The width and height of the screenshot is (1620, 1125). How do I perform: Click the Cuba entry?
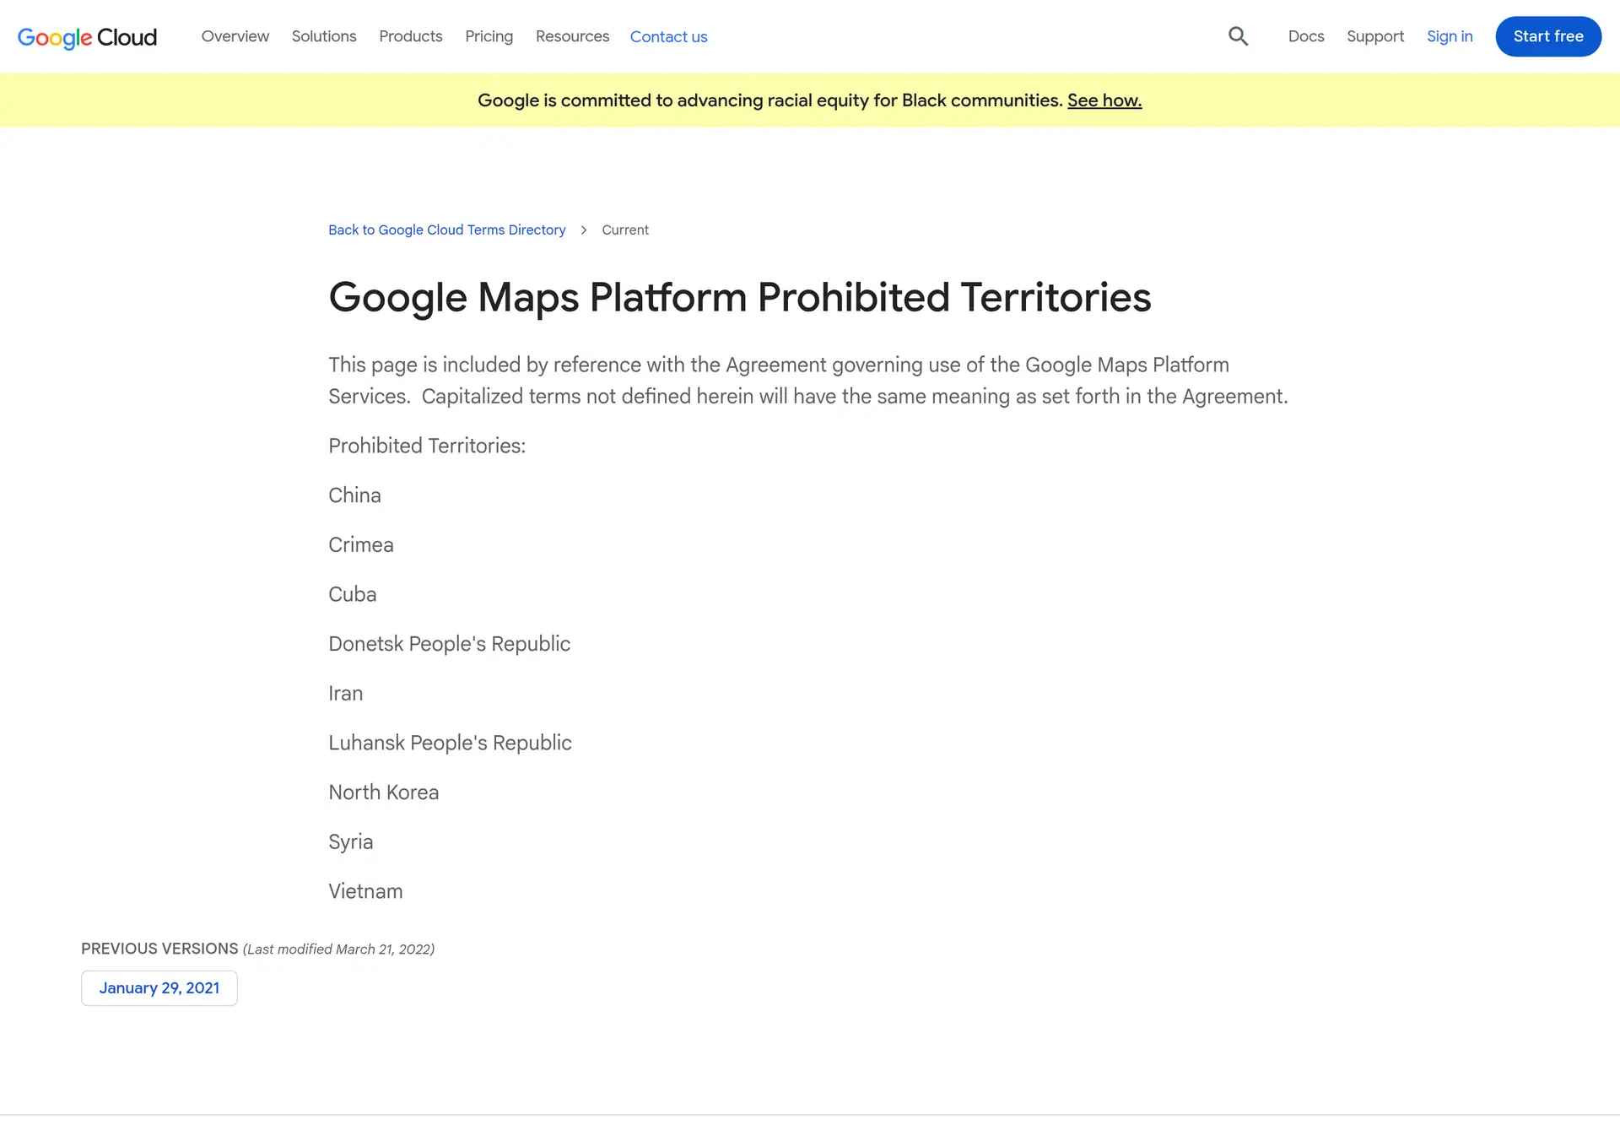(352, 595)
